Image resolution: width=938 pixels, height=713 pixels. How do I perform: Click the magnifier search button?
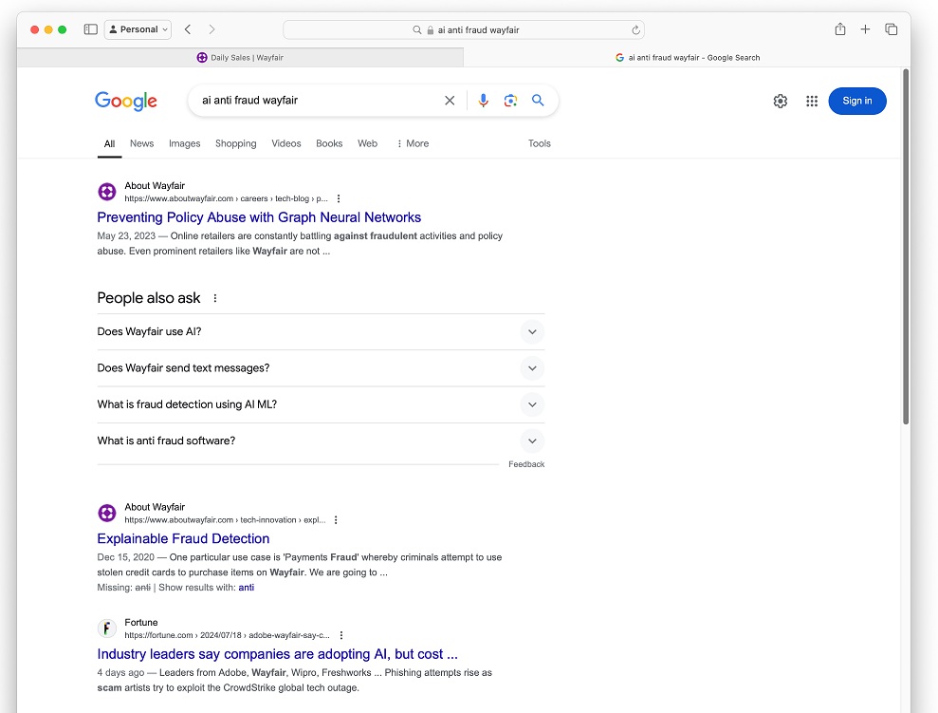[x=538, y=100]
